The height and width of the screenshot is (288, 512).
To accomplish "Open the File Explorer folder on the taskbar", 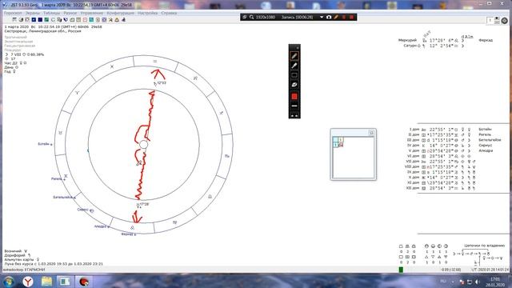I will point(46,281).
